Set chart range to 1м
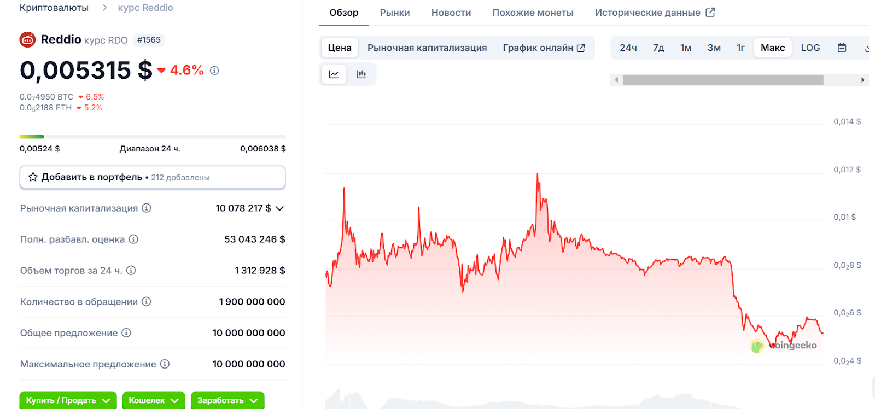 coord(686,48)
